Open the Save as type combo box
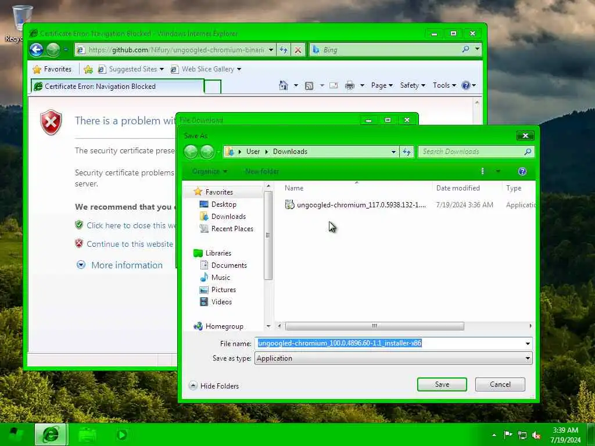Screen dimensions: 595x446 pos(393,358)
